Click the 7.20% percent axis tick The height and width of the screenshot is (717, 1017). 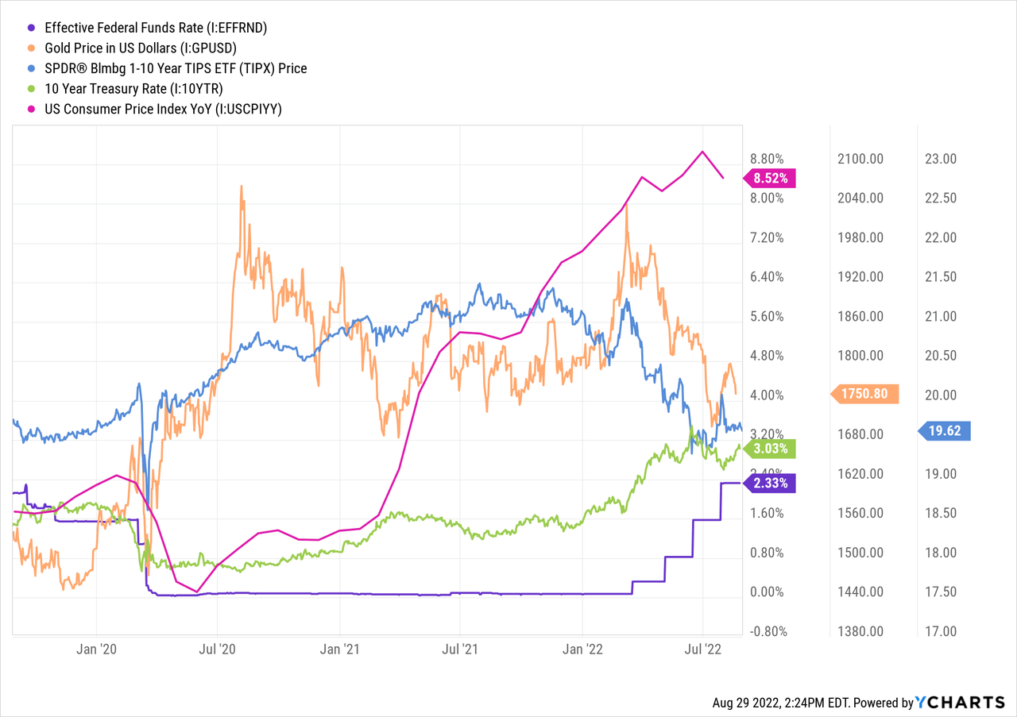pos(766,237)
